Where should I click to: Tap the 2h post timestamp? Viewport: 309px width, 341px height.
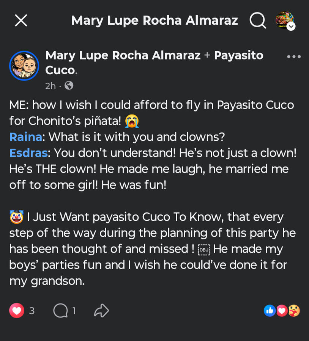(50, 86)
